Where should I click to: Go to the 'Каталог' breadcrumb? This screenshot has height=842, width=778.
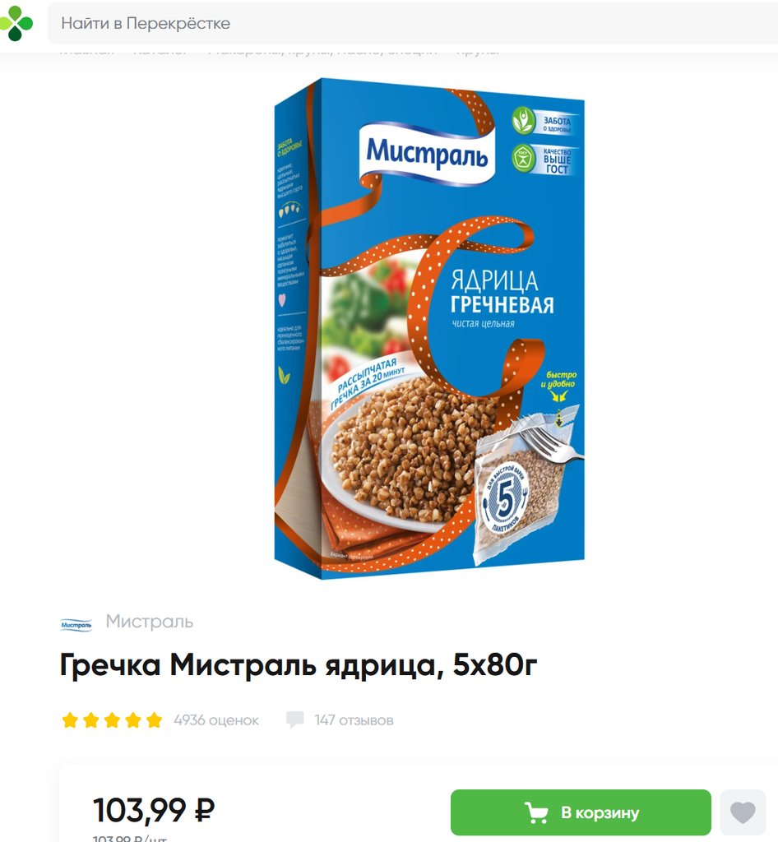160,51
